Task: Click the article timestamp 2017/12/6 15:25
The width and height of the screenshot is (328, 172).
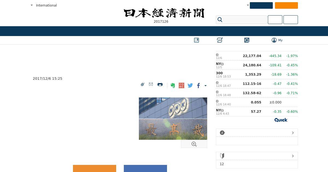Action: [48, 79]
